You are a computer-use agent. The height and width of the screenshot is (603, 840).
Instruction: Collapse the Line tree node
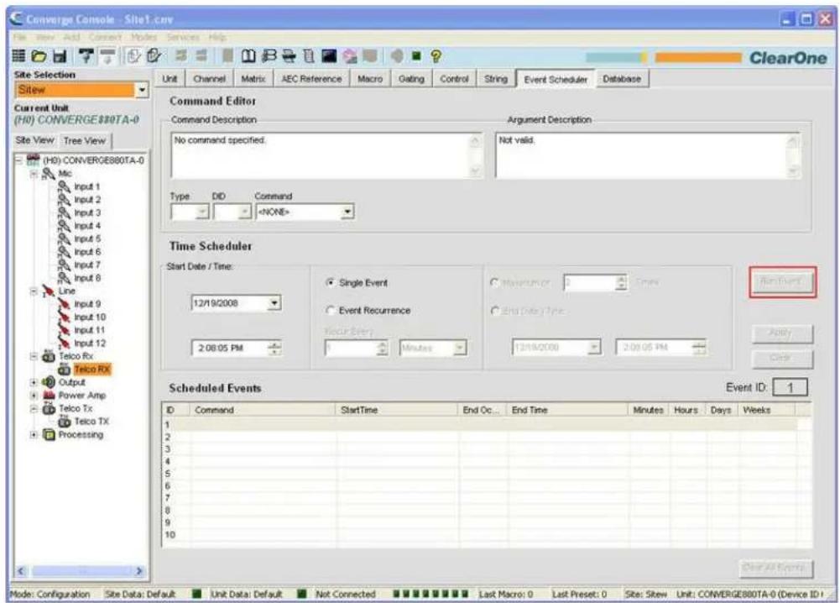34,291
